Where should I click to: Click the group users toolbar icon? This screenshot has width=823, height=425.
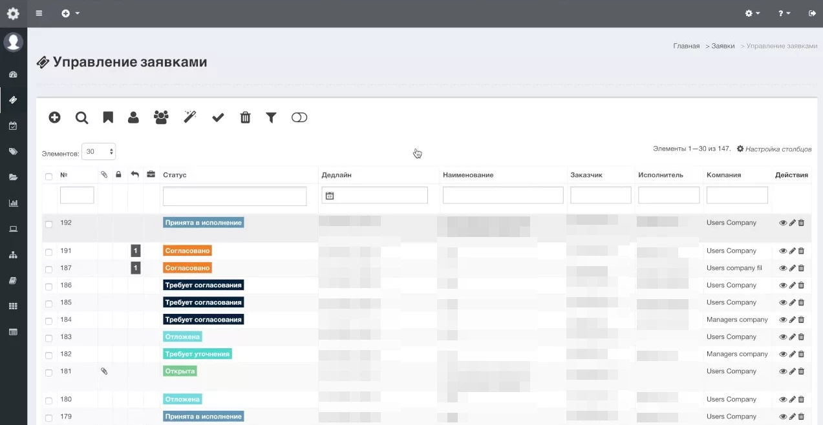tap(161, 118)
